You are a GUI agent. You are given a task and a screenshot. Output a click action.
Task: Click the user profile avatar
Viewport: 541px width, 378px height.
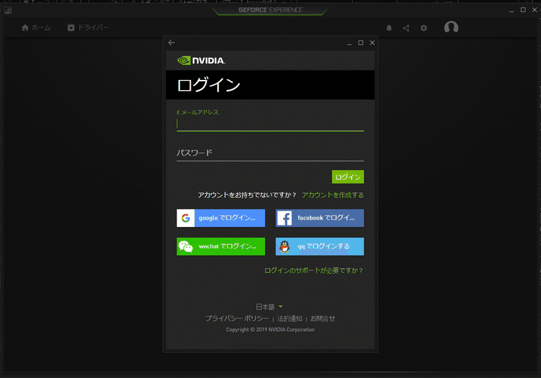pos(451,27)
